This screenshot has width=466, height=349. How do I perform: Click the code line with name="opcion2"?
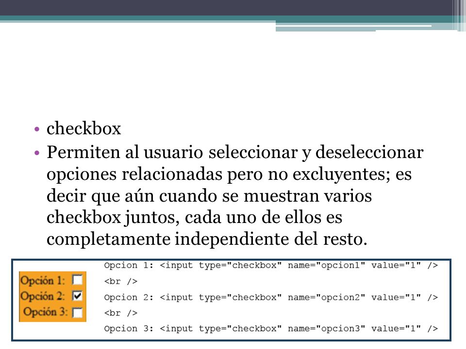click(271, 297)
